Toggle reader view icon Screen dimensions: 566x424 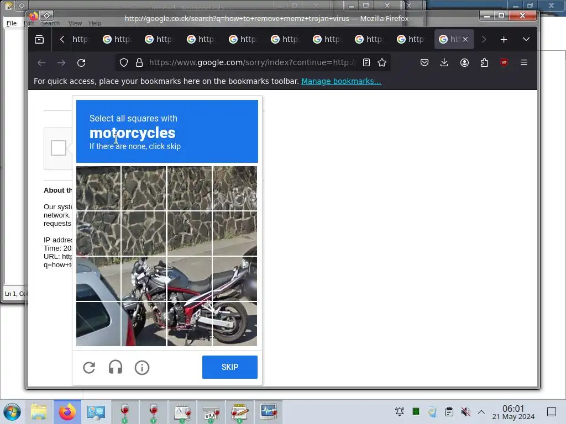(x=366, y=63)
